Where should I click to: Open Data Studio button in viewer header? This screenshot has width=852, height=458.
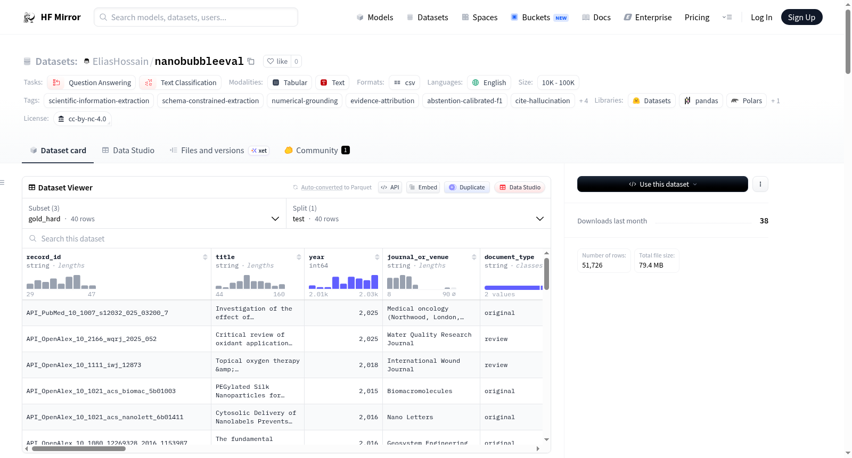(x=520, y=187)
